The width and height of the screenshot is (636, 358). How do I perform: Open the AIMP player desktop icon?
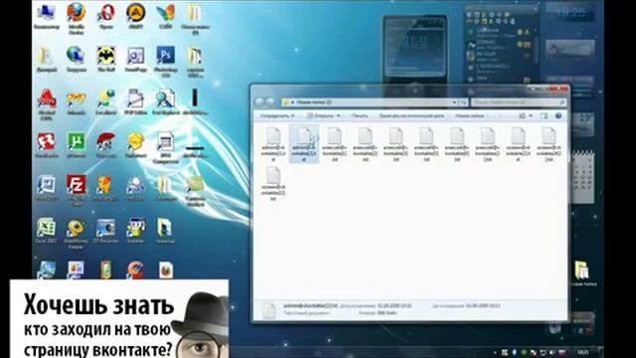coord(135,17)
